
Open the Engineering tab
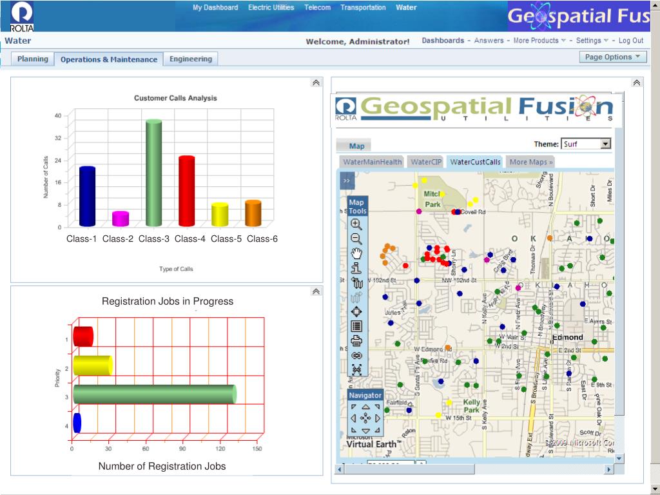pyautogui.click(x=191, y=59)
